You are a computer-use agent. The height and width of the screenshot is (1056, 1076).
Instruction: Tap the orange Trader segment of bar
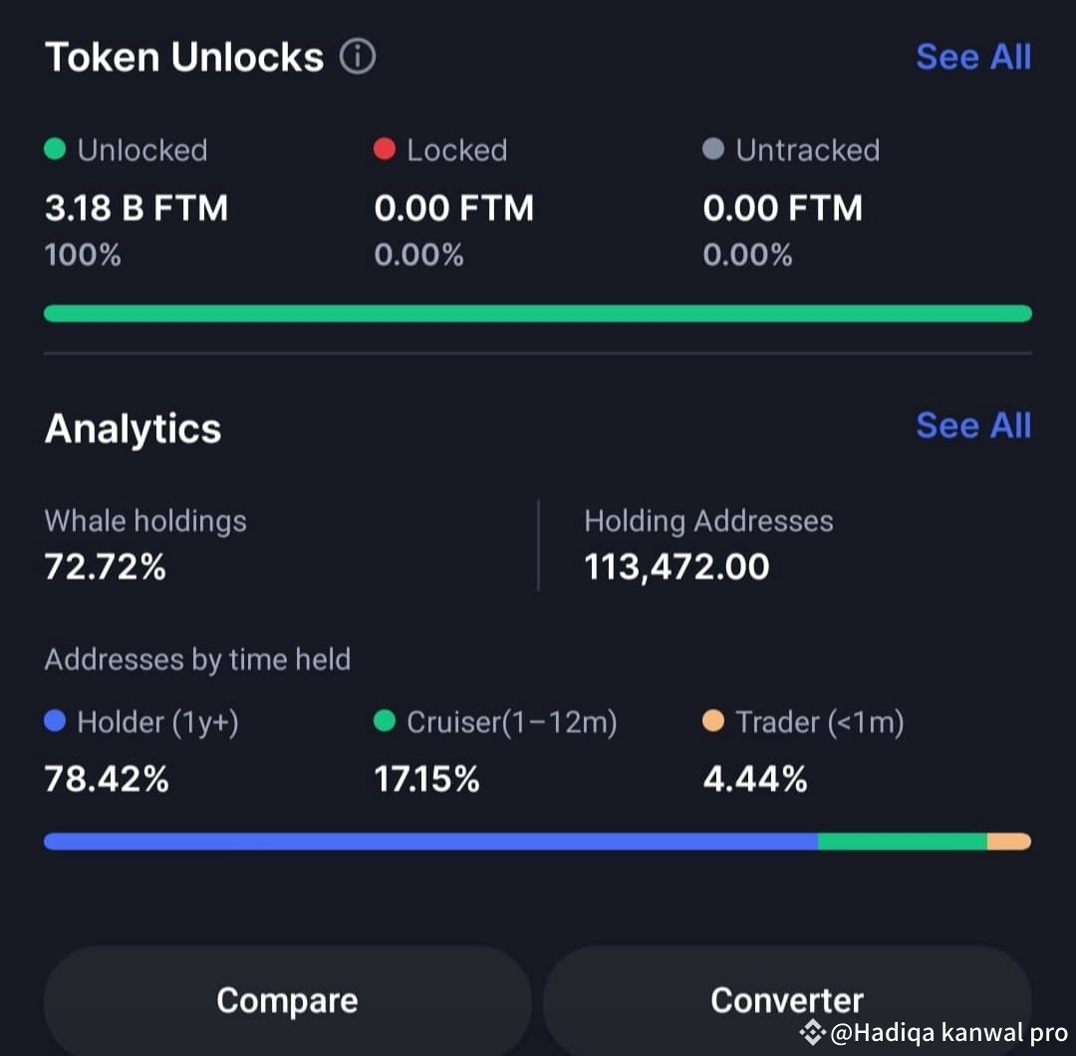[1009, 841]
